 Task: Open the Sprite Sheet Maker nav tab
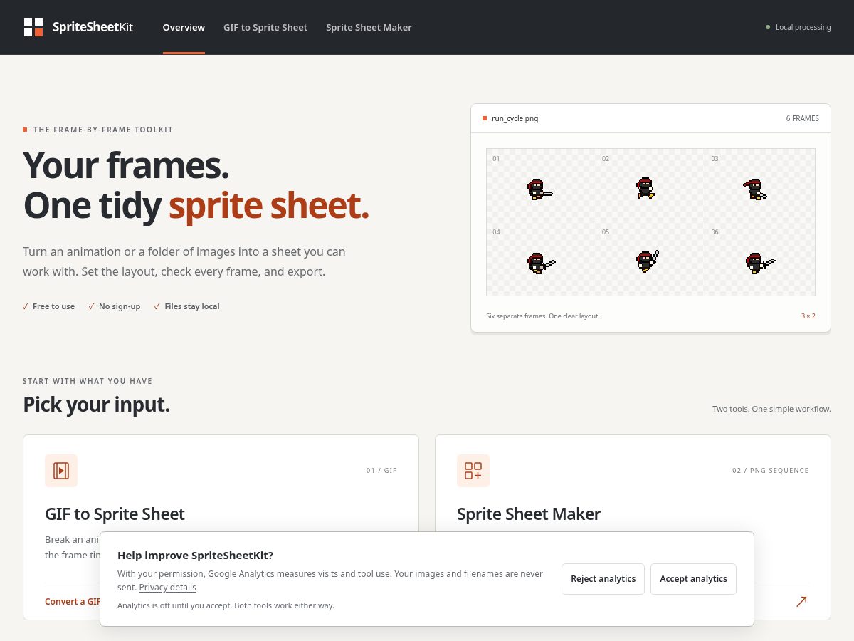pos(369,27)
